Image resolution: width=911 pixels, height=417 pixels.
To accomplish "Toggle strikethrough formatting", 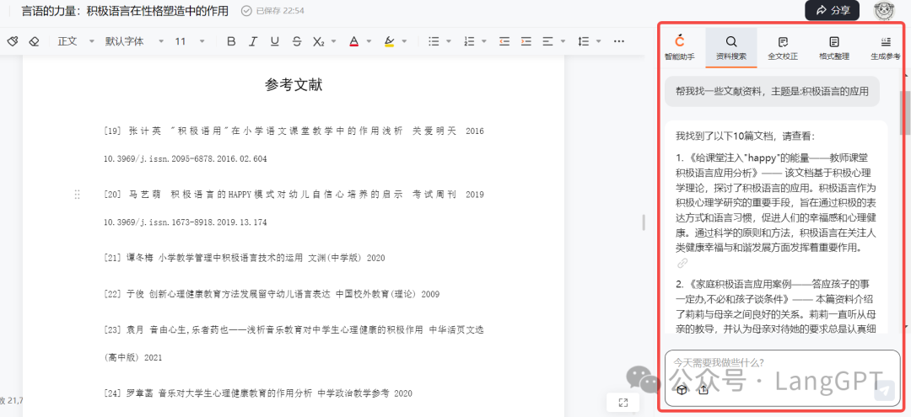I will tap(297, 41).
